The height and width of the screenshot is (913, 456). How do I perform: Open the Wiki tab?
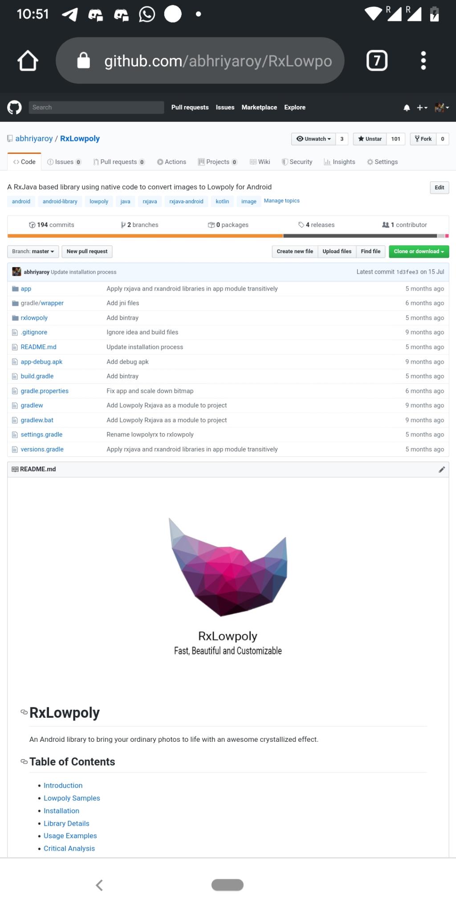(x=260, y=162)
